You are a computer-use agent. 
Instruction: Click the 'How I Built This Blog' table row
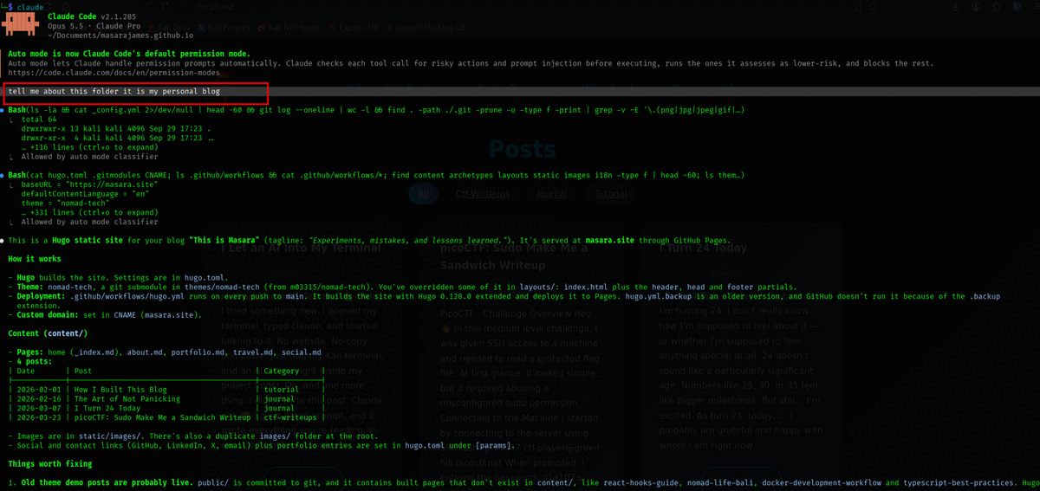[167, 390]
